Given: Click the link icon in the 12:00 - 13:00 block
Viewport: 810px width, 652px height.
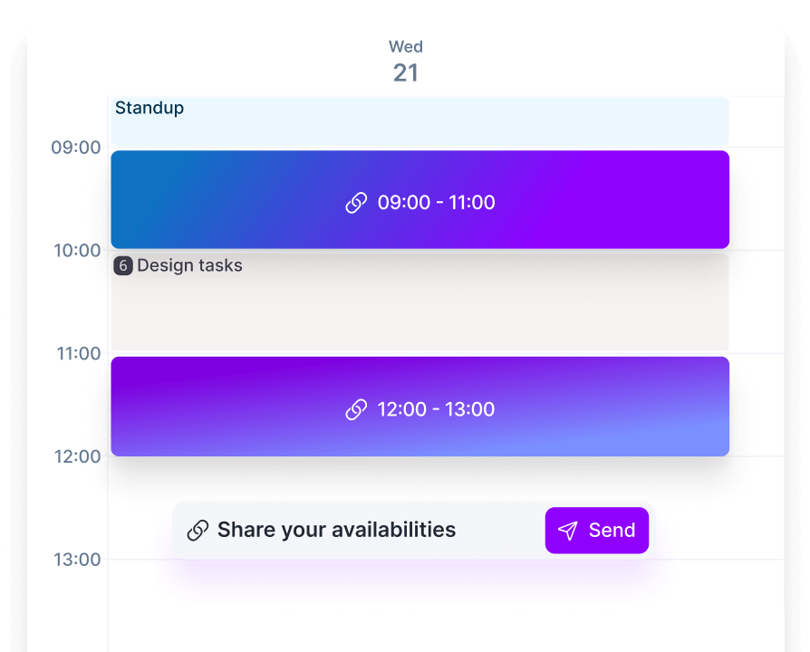Looking at the screenshot, I should click(356, 408).
